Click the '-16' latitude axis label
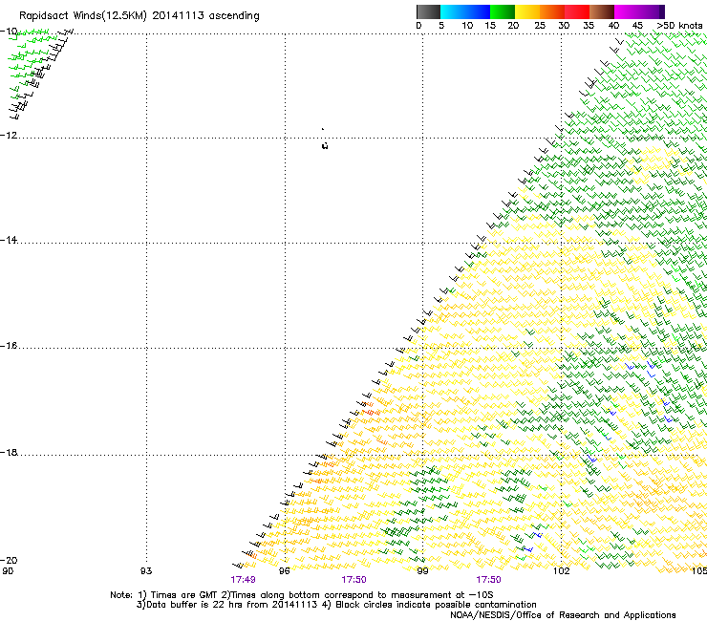 coord(9,346)
